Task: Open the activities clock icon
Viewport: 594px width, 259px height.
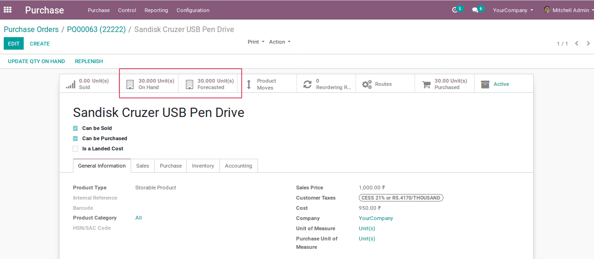Action: (455, 10)
